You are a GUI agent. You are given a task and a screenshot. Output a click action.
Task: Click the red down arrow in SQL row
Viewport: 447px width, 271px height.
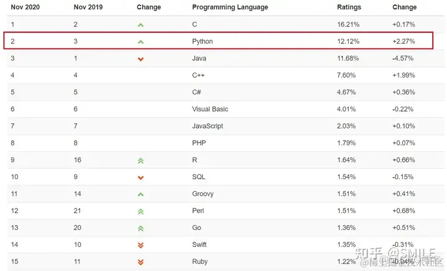click(141, 177)
